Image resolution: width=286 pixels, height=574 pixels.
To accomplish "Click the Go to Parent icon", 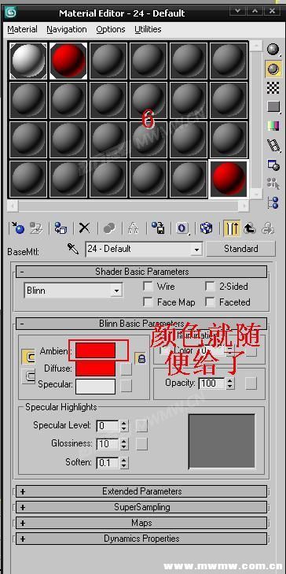I will [x=250, y=228].
